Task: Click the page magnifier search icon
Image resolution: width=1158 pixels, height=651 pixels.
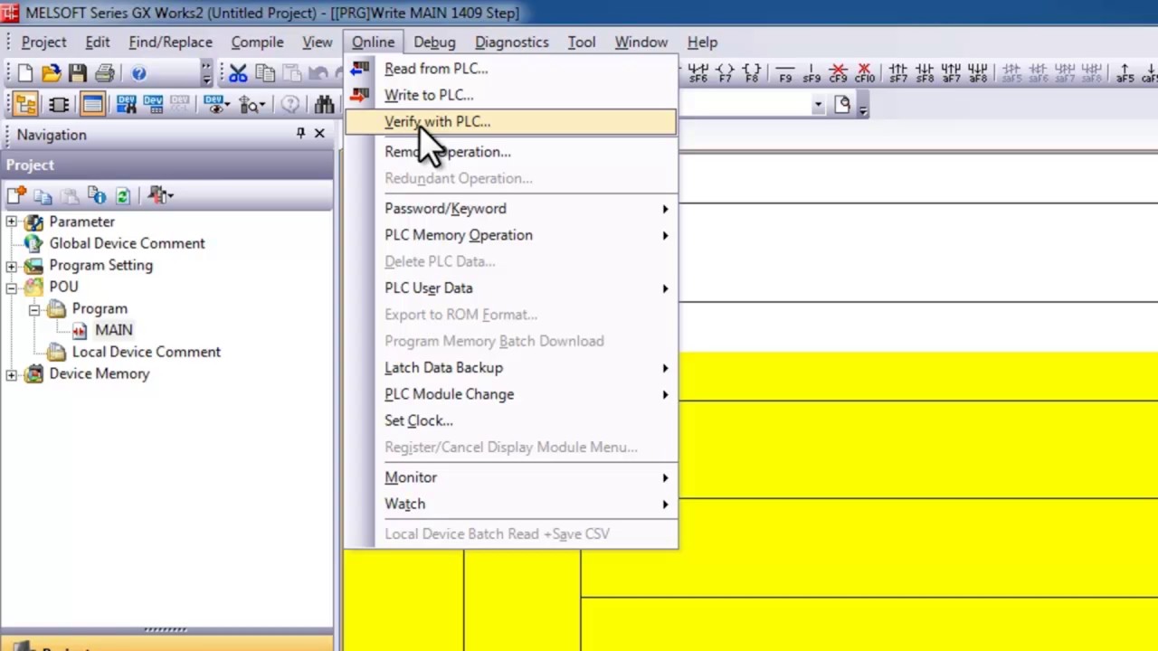Action: click(842, 105)
